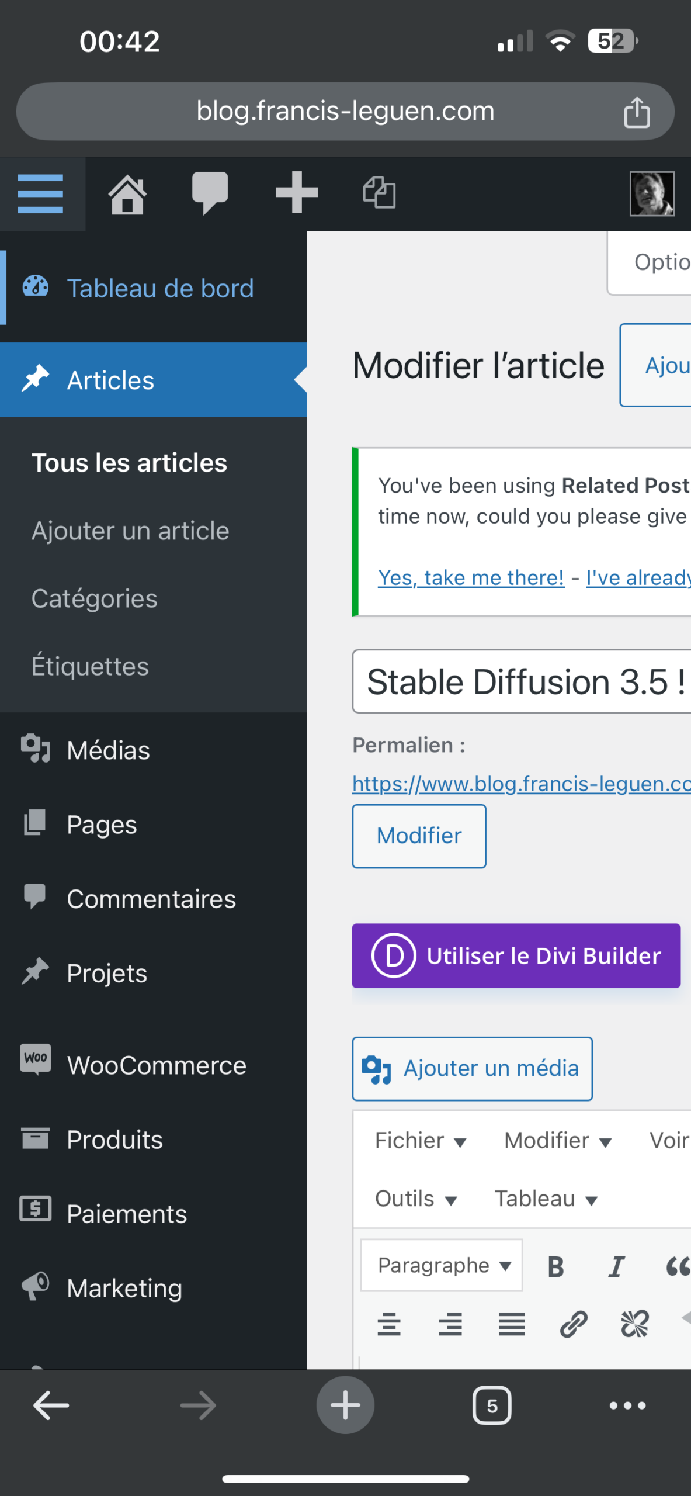Open the comments bubble icon in admin bar
Viewport: 691px width, 1496px height.
point(210,193)
